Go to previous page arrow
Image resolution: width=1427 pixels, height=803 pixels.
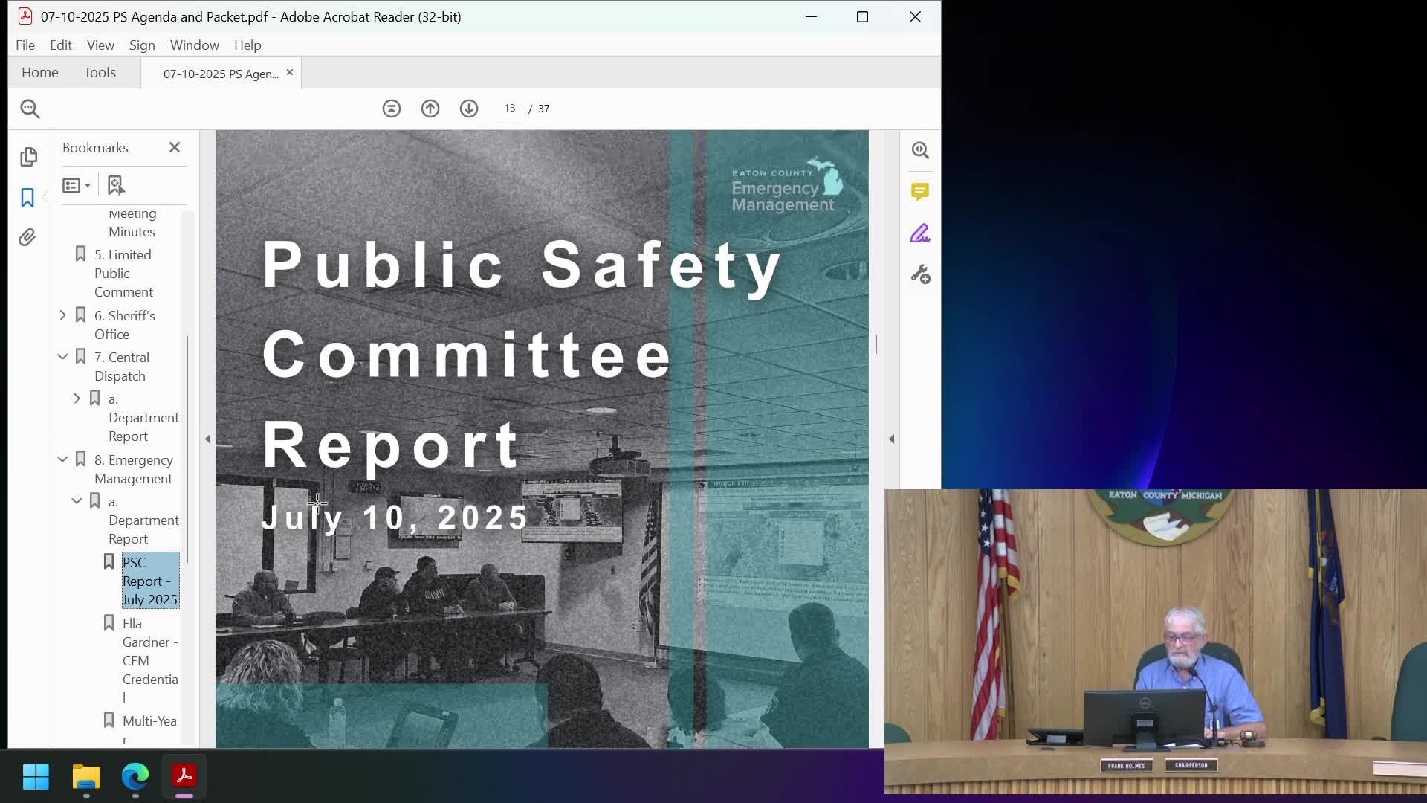(x=430, y=109)
